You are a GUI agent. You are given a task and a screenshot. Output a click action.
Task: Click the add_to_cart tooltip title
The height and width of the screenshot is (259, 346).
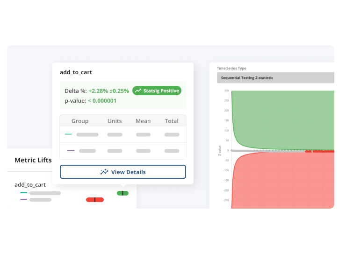tap(76, 72)
